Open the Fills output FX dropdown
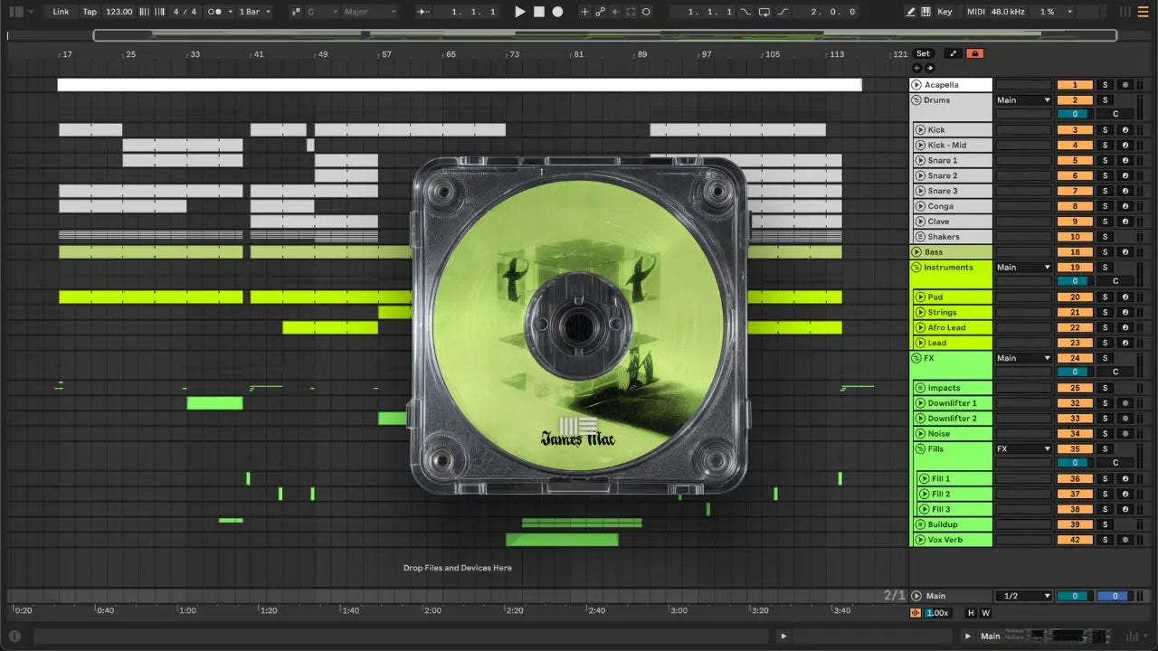 tap(1023, 449)
